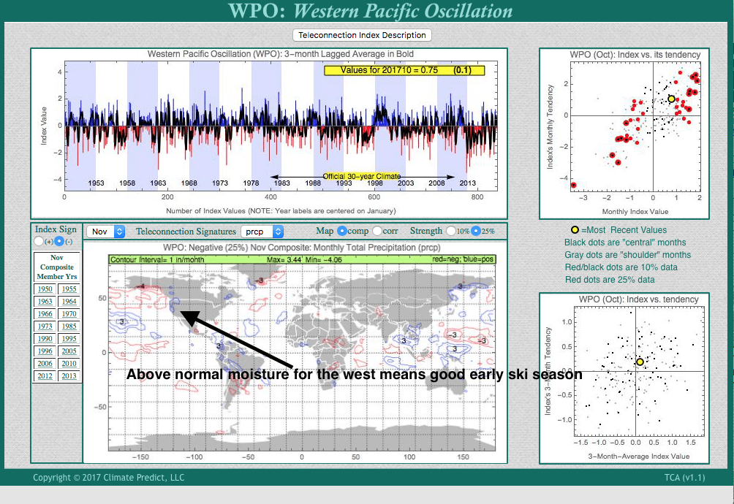Open composite member year 2013

(69, 376)
